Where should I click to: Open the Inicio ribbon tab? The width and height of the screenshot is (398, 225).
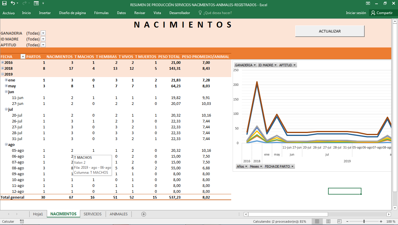(26, 13)
